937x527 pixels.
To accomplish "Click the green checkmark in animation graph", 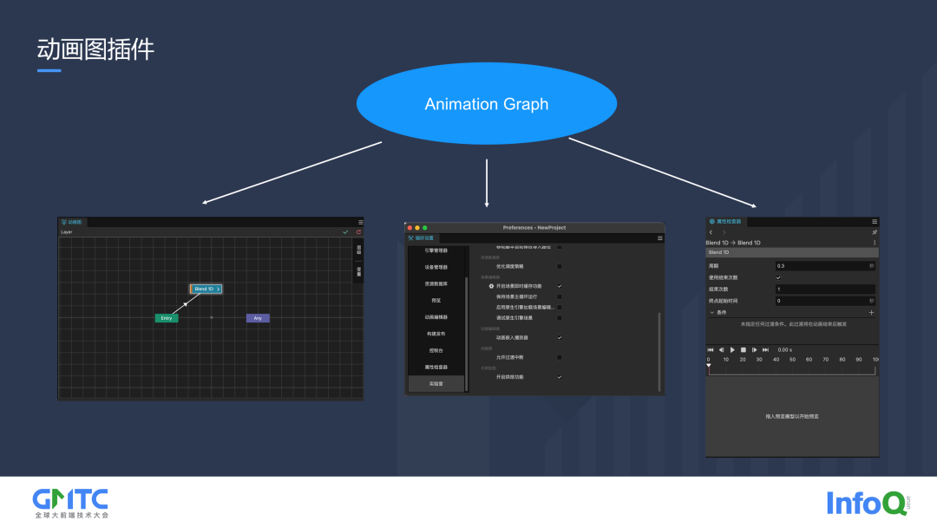I will click(x=345, y=232).
